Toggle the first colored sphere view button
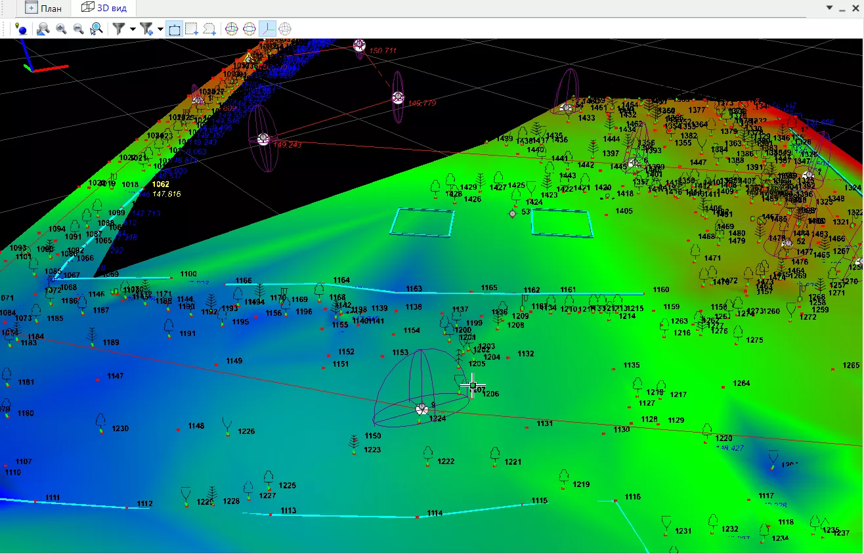This screenshot has width=864, height=554. [232, 29]
